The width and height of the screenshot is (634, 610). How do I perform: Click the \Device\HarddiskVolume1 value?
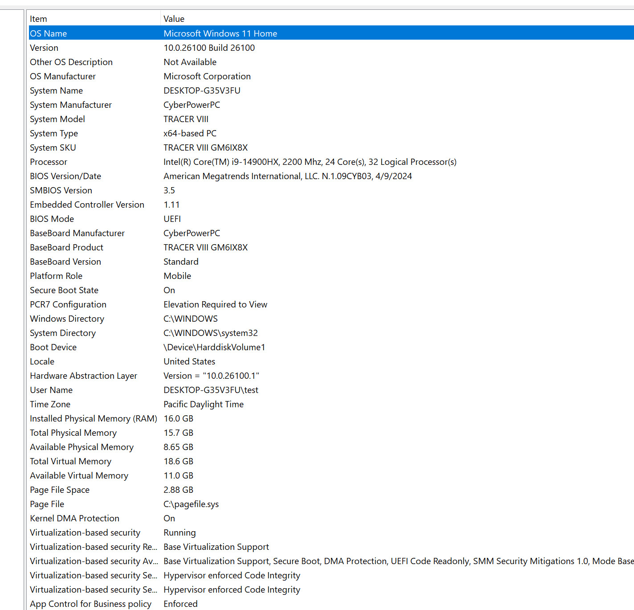coord(214,347)
